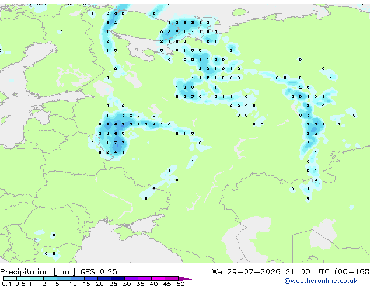Click the legend value '45'
The image size is (370, 286).
[x=167, y=284]
